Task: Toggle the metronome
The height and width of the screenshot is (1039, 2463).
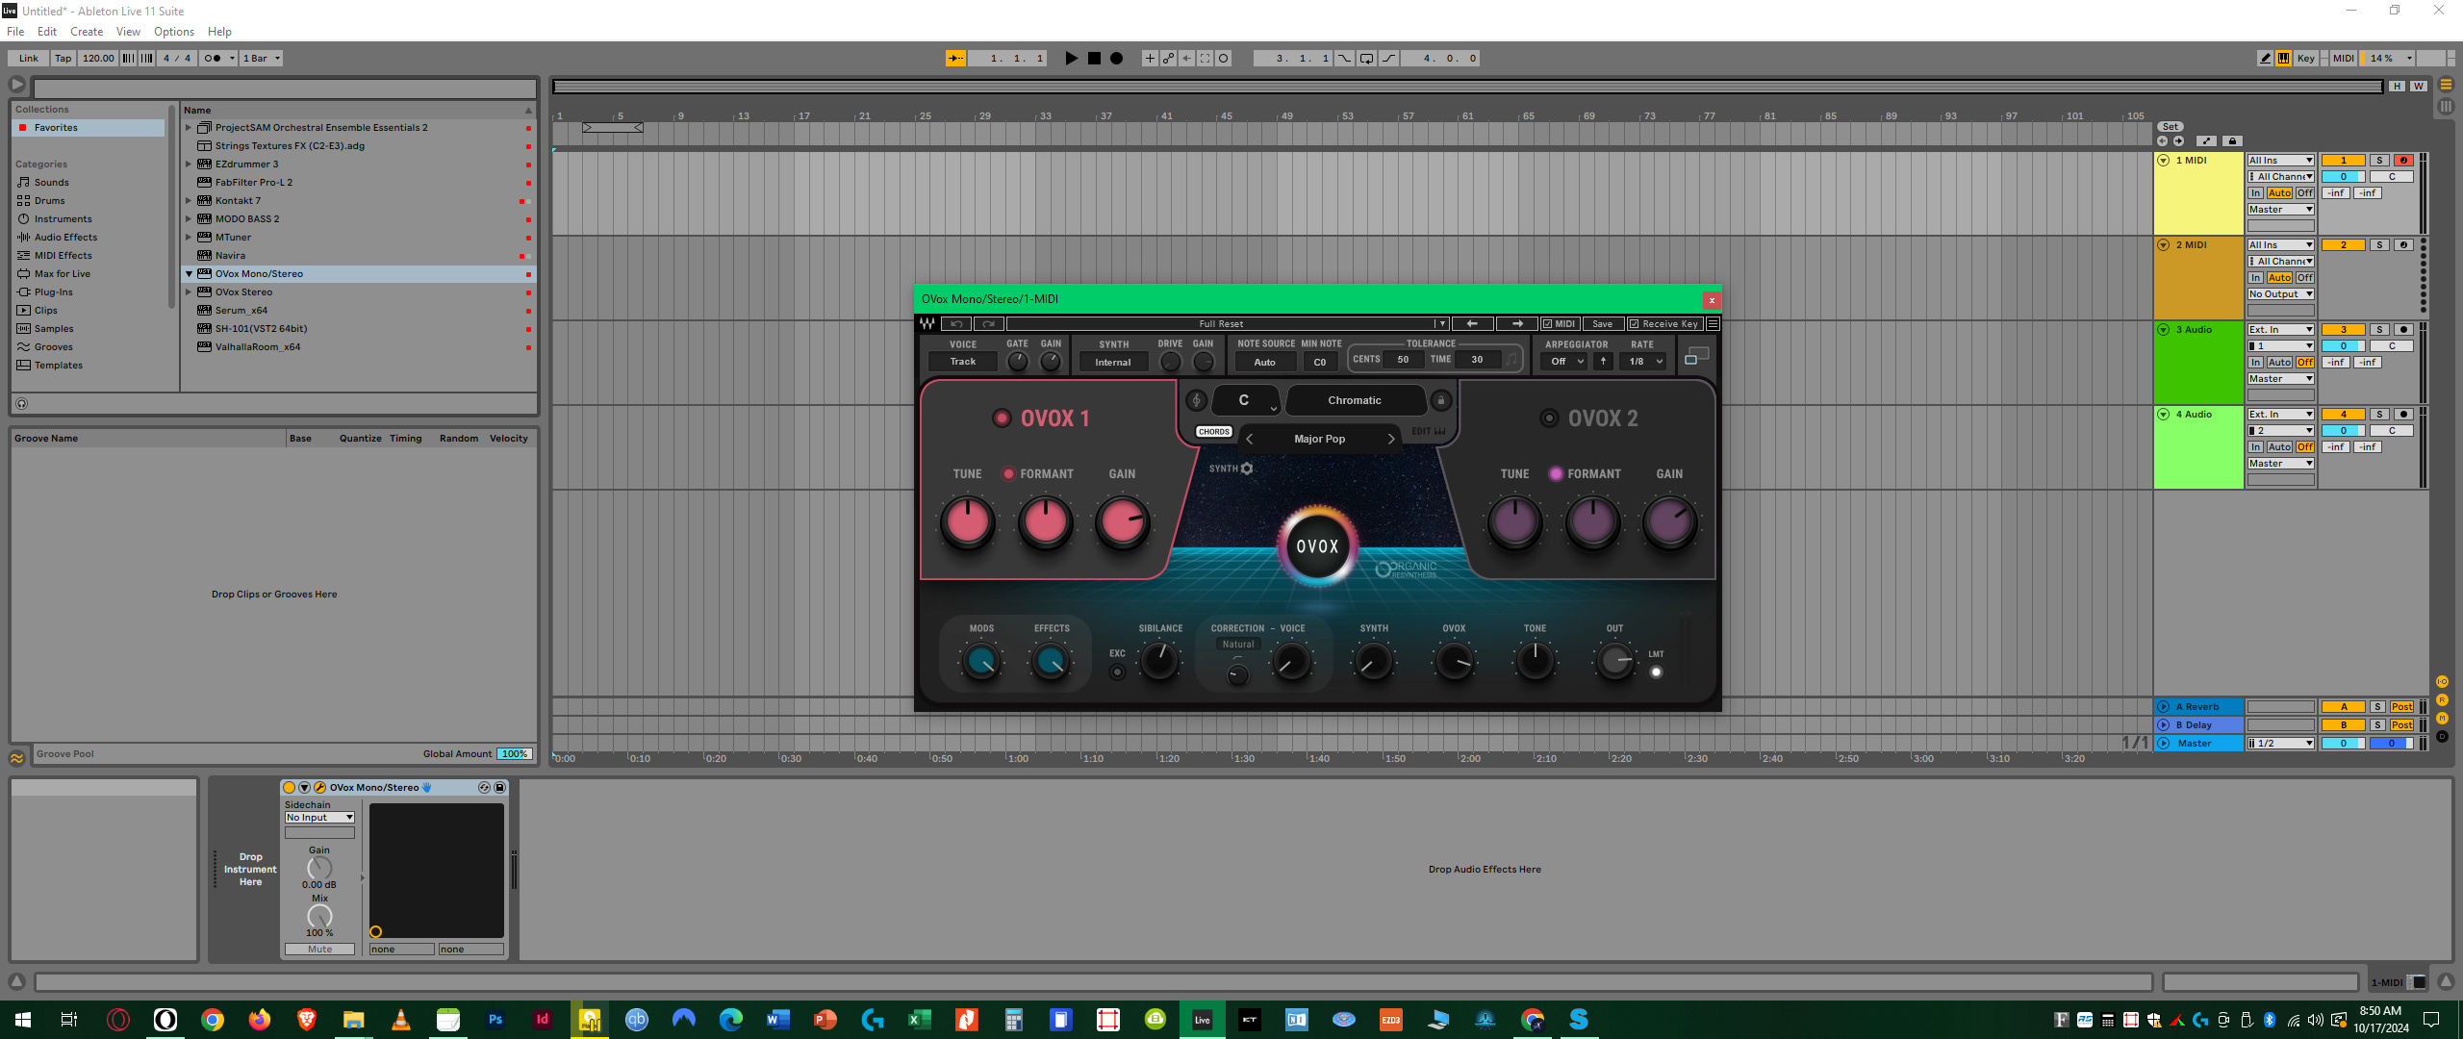Action: [216, 59]
